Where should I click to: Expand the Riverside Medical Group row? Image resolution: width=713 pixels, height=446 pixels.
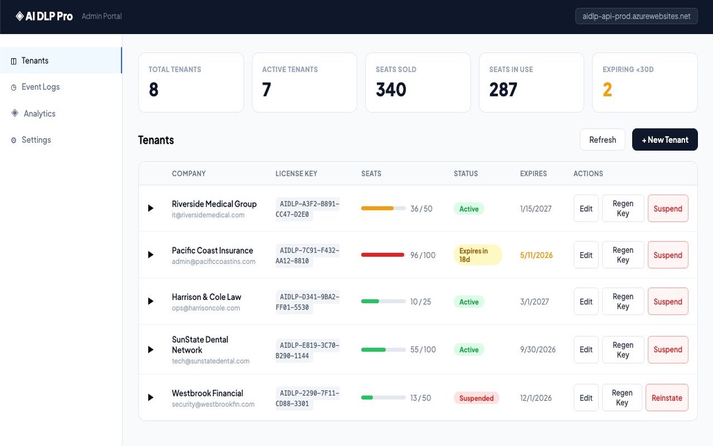click(150, 209)
